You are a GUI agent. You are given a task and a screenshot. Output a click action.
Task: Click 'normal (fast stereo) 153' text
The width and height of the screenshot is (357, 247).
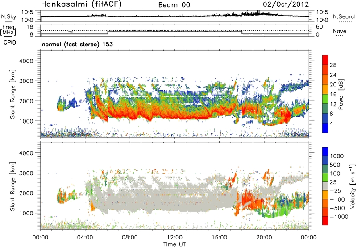coord(77,44)
